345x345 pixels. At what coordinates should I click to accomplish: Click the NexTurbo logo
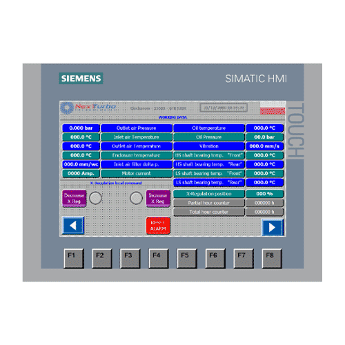tap(88, 108)
